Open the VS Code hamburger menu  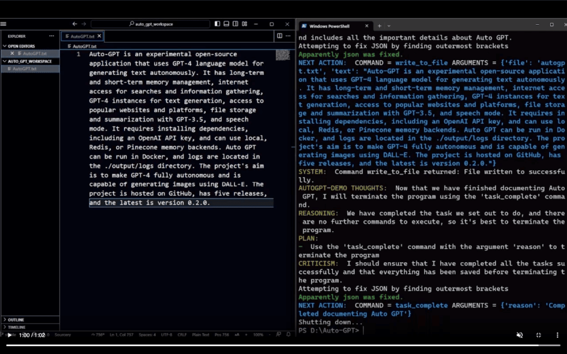(3, 24)
